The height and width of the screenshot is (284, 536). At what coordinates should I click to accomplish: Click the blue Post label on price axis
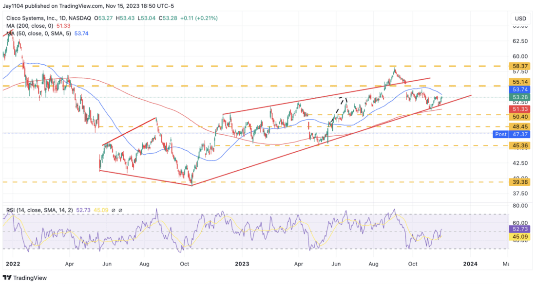click(501, 135)
